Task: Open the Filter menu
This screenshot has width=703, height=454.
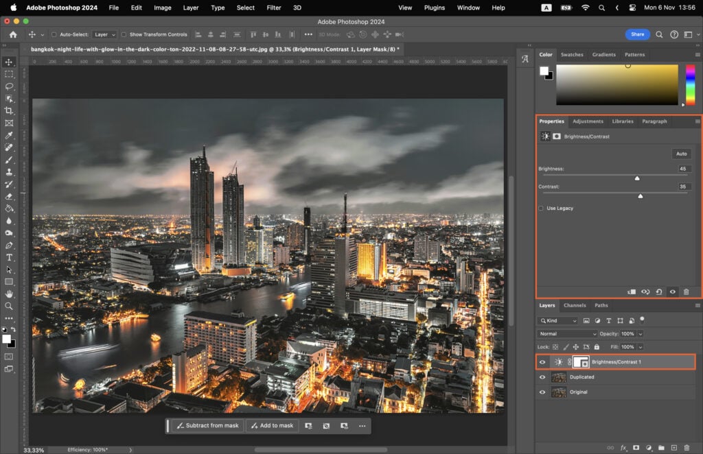Action: click(x=274, y=8)
